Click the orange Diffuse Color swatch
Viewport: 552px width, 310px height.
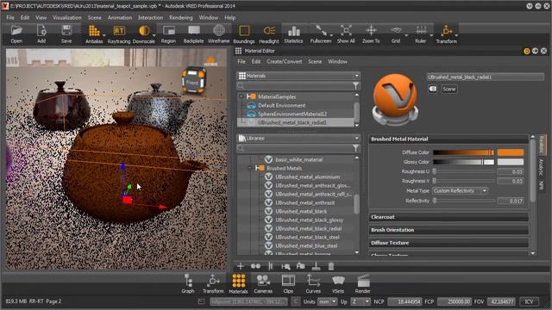coord(511,152)
